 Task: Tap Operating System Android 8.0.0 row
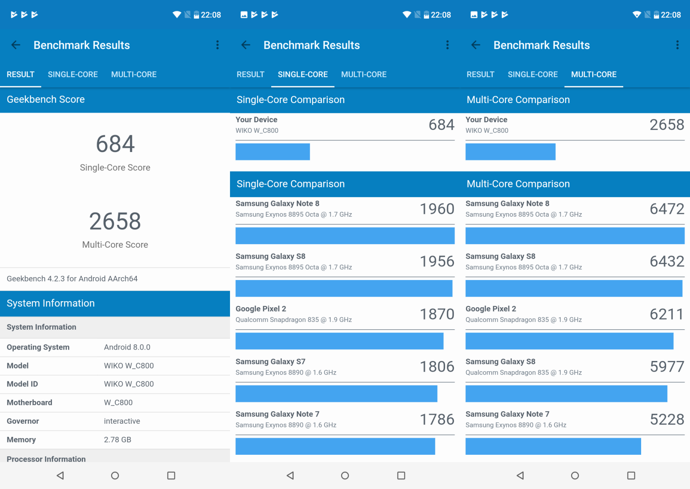[x=115, y=347]
